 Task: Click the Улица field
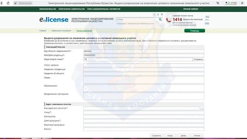(144, 112)
